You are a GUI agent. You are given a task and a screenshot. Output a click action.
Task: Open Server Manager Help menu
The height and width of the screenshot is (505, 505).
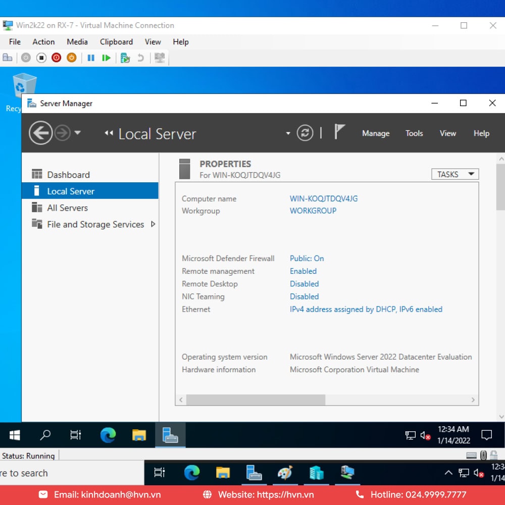[x=481, y=133]
